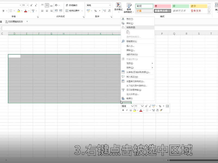This screenshot has width=218, height=163.
Task: Apply percent style from the ribbon
Action: pos(96,11)
